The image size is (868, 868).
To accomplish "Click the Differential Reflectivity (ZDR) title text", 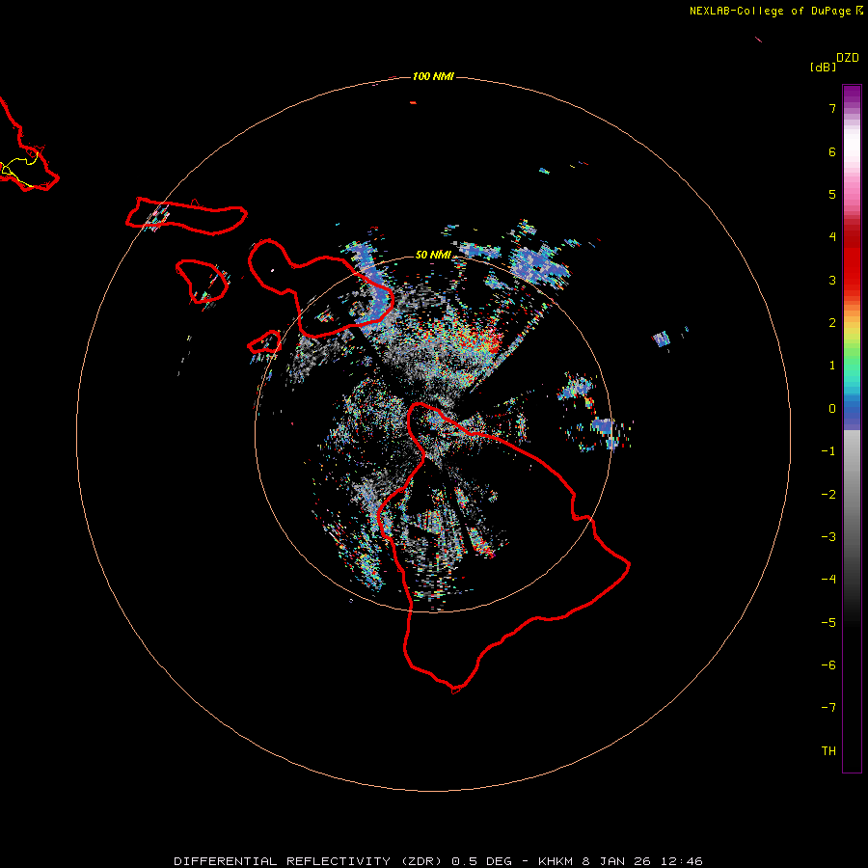I will pos(308,861).
